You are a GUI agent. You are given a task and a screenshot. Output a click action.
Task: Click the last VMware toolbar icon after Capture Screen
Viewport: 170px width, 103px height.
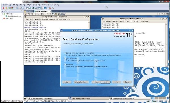(53, 8)
